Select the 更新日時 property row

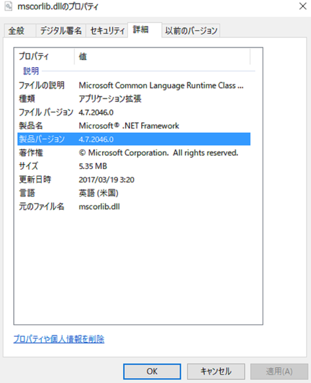(x=134, y=180)
